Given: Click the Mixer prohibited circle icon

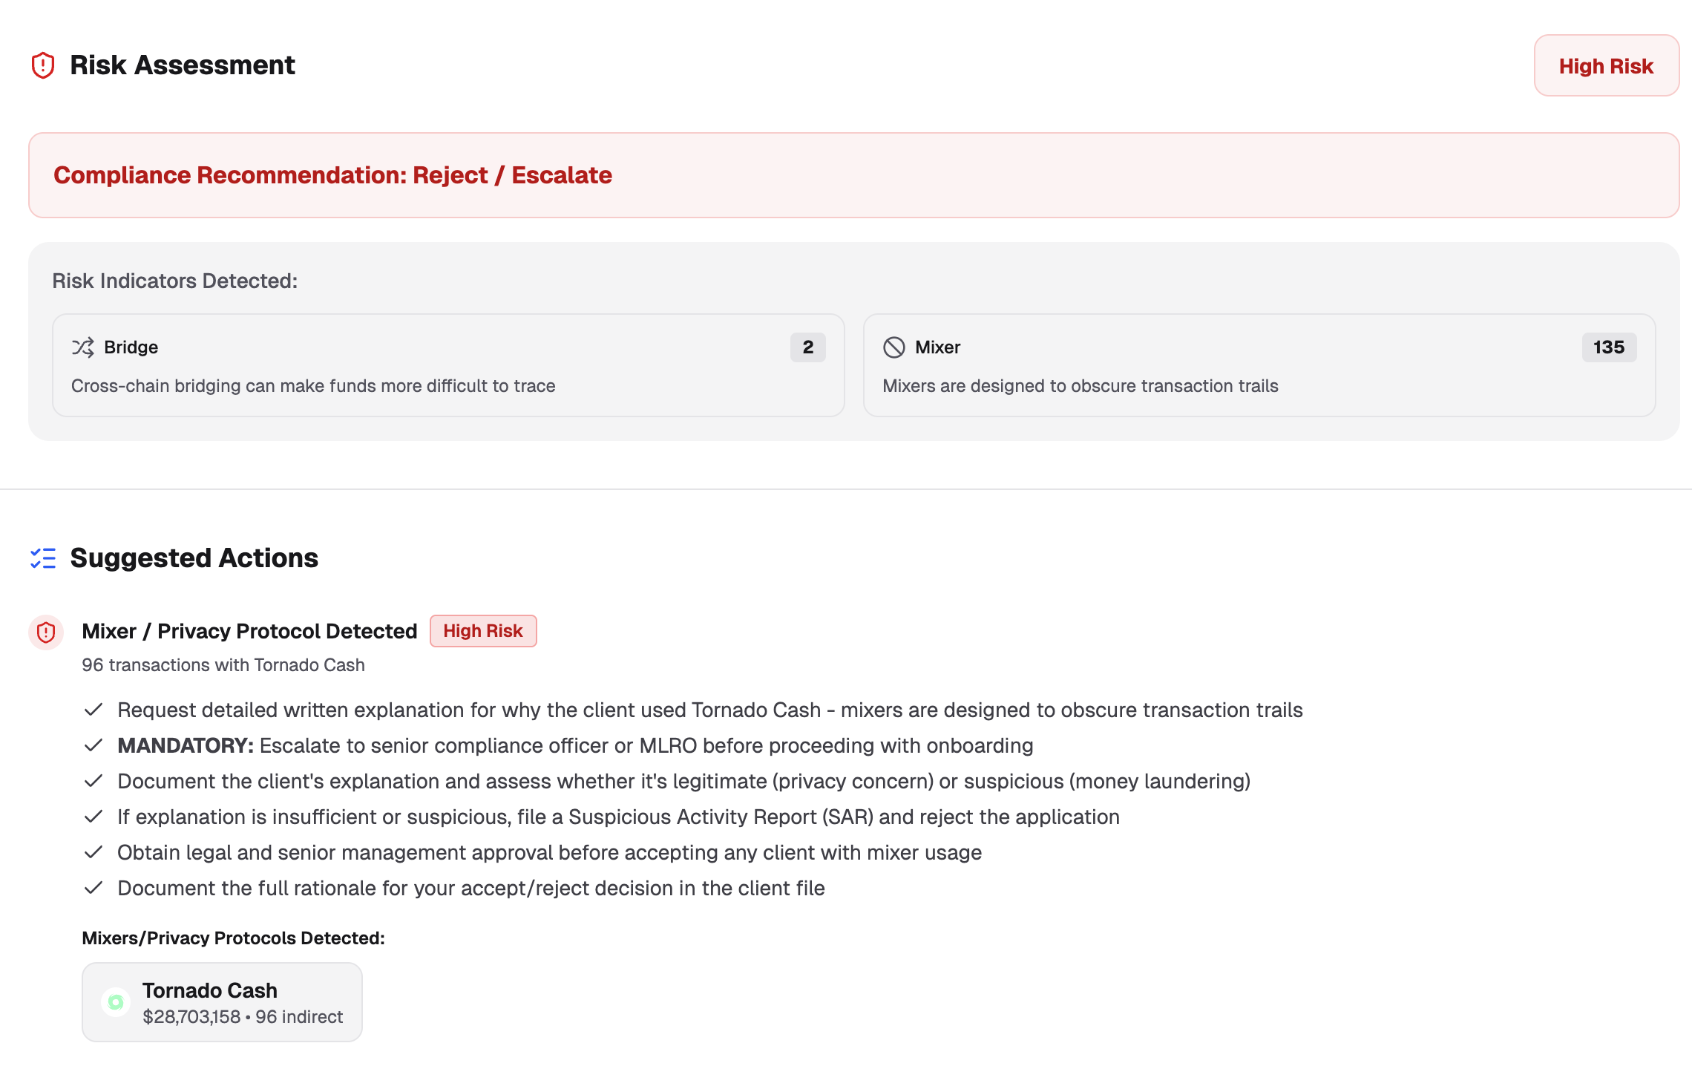Looking at the screenshot, I should point(894,347).
